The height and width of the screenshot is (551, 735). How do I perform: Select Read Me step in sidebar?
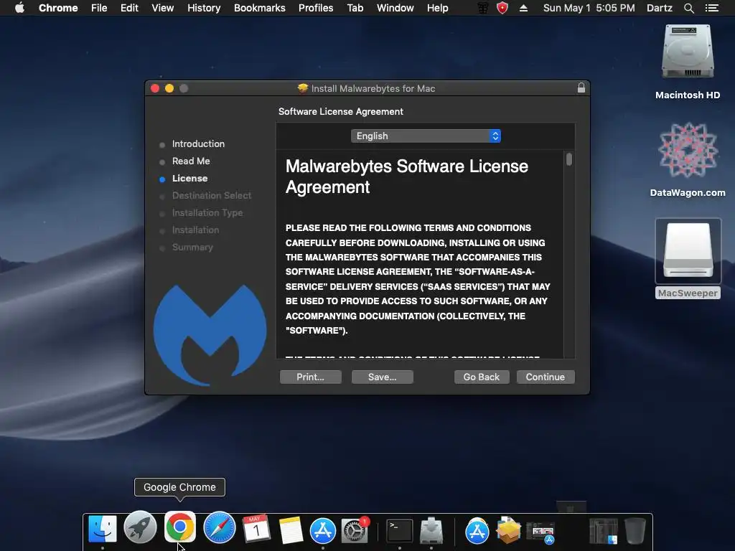click(x=191, y=161)
